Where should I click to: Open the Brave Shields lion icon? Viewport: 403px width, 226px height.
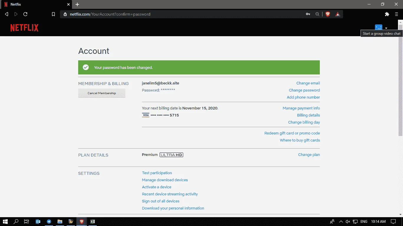328,14
